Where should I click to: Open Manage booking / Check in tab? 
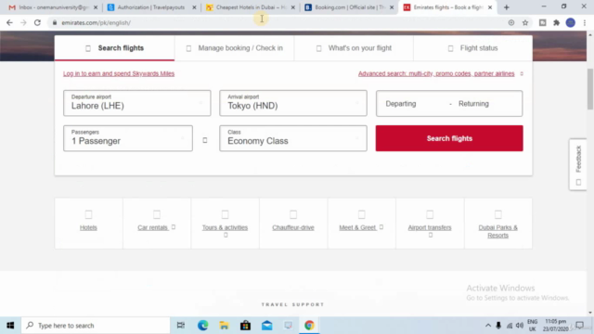click(234, 48)
